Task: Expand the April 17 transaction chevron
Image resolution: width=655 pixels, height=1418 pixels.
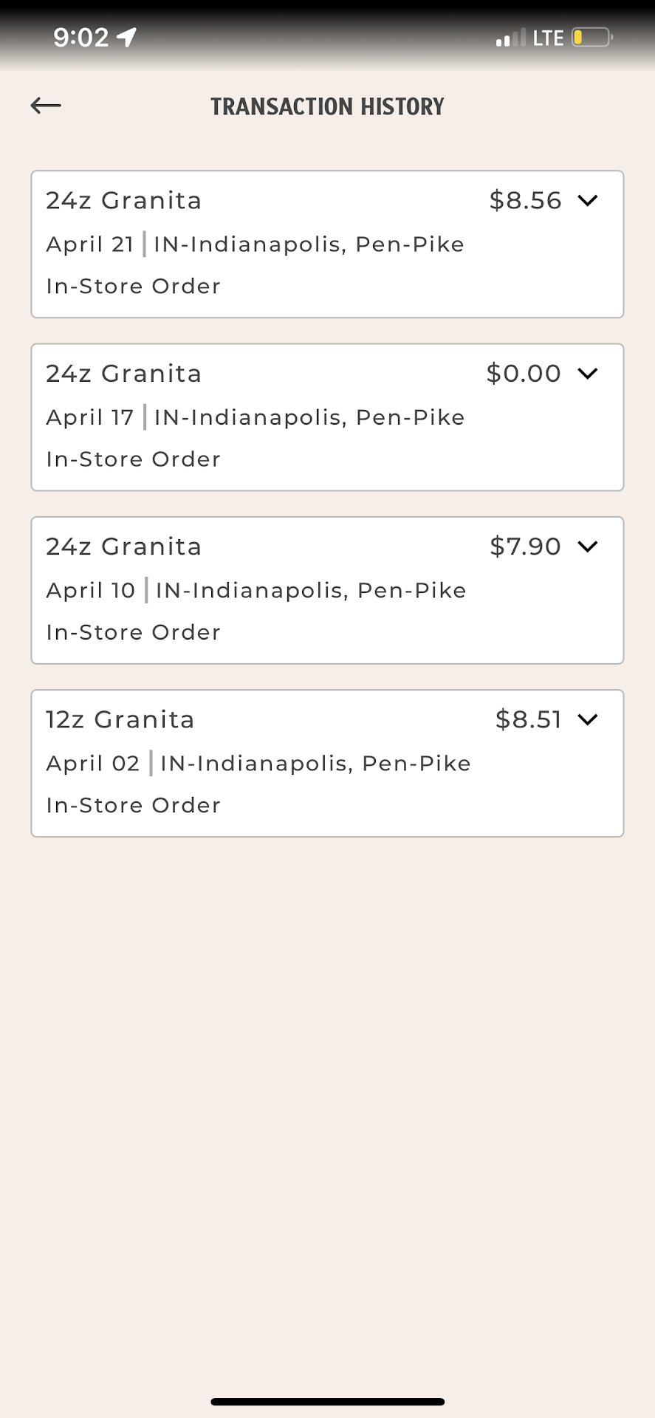Action: tap(588, 373)
